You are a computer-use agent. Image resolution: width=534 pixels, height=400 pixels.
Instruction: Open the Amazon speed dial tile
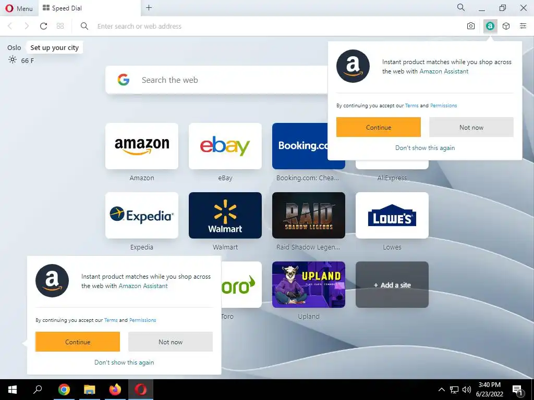click(142, 146)
